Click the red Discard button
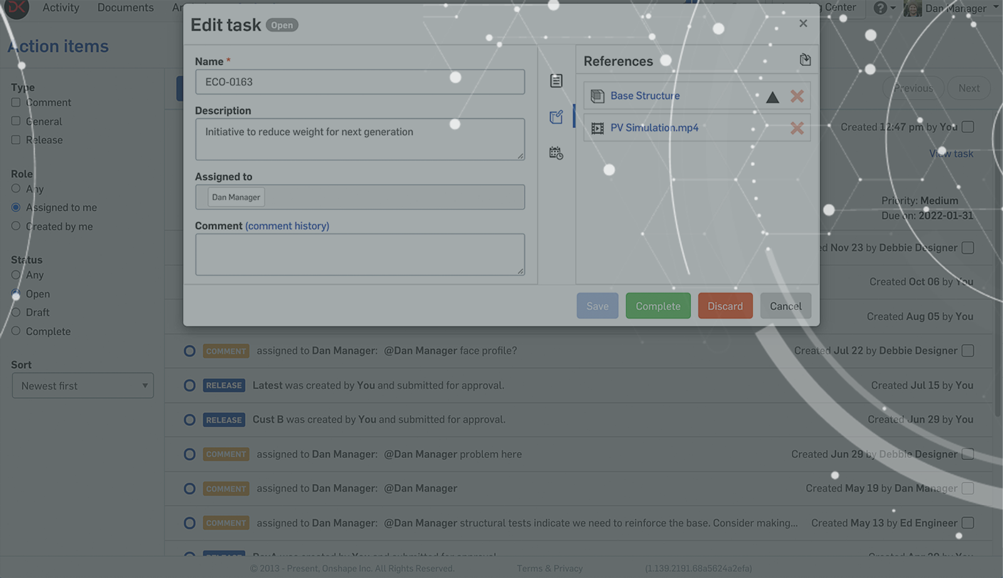The height and width of the screenshot is (578, 1003). tap(725, 306)
